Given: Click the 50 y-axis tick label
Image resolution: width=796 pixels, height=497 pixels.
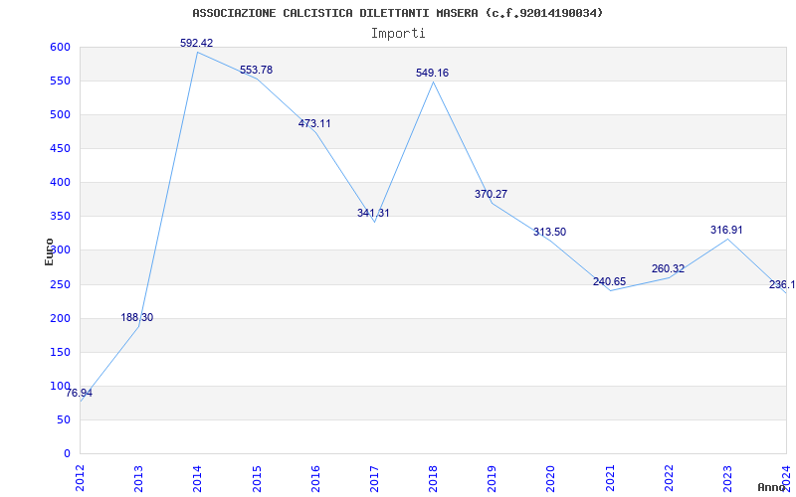Looking at the screenshot, I should point(64,419).
